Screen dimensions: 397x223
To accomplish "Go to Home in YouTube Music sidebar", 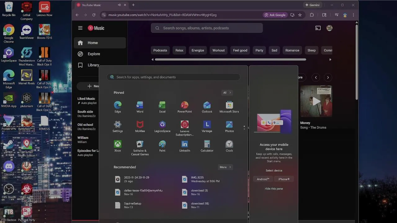I will click(100, 43).
